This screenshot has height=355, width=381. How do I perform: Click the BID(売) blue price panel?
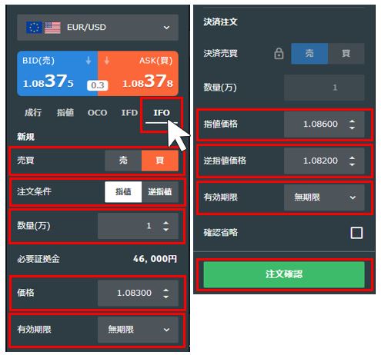pyautogui.click(x=58, y=74)
